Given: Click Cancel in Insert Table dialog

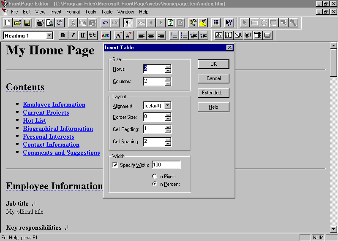Looking at the screenshot, I should pos(213,78).
